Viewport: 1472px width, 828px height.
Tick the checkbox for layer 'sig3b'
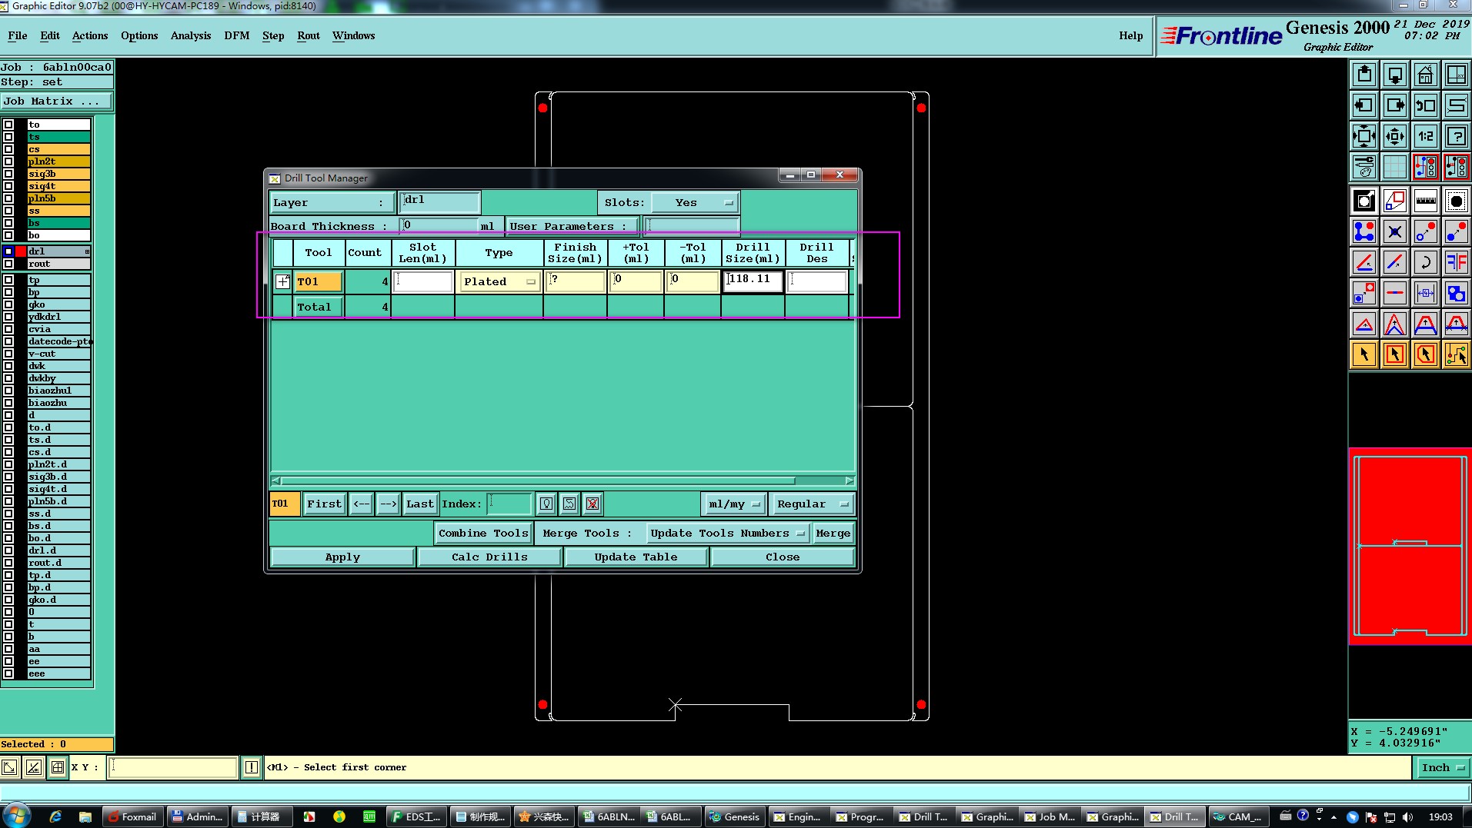(x=8, y=174)
